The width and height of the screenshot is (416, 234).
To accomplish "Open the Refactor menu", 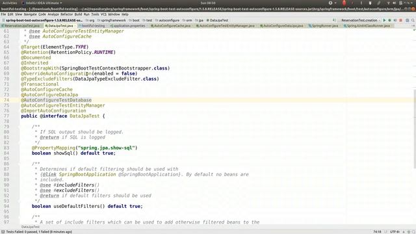I will coord(66,14).
